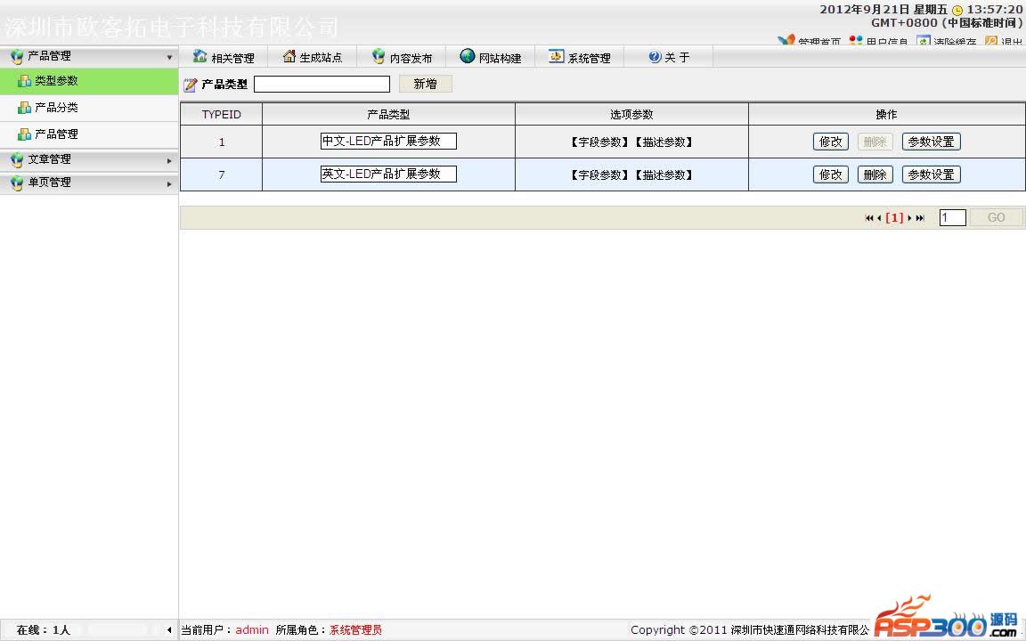Click the 退出 logout link
1026x641 pixels.
(1012, 42)
